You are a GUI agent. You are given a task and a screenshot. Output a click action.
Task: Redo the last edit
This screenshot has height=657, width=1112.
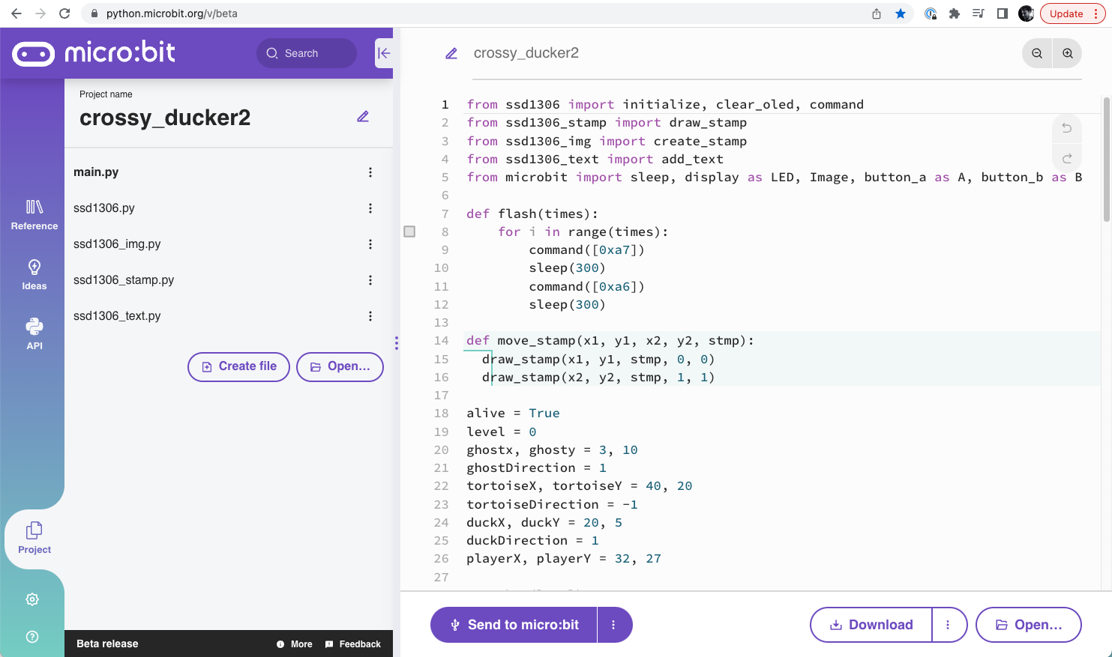(1066, 158)
